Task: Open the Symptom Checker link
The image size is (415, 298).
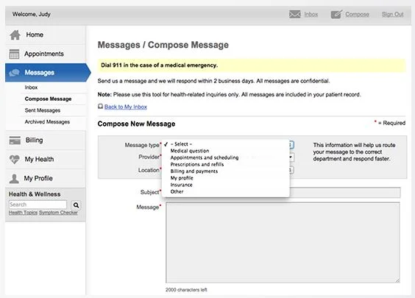Action: click(58, 213)
